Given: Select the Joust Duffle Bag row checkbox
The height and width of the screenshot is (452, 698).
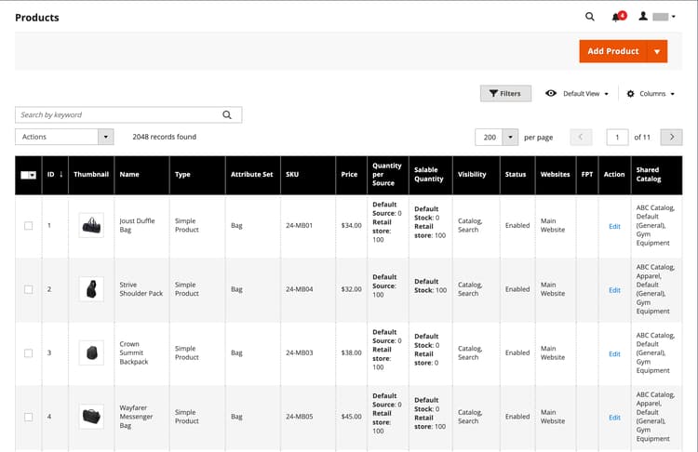Looking at the screenshot, I should [x=29, y=226].
